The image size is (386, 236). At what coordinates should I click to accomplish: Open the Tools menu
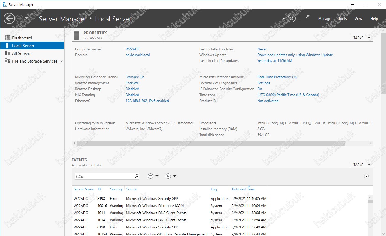343,19
